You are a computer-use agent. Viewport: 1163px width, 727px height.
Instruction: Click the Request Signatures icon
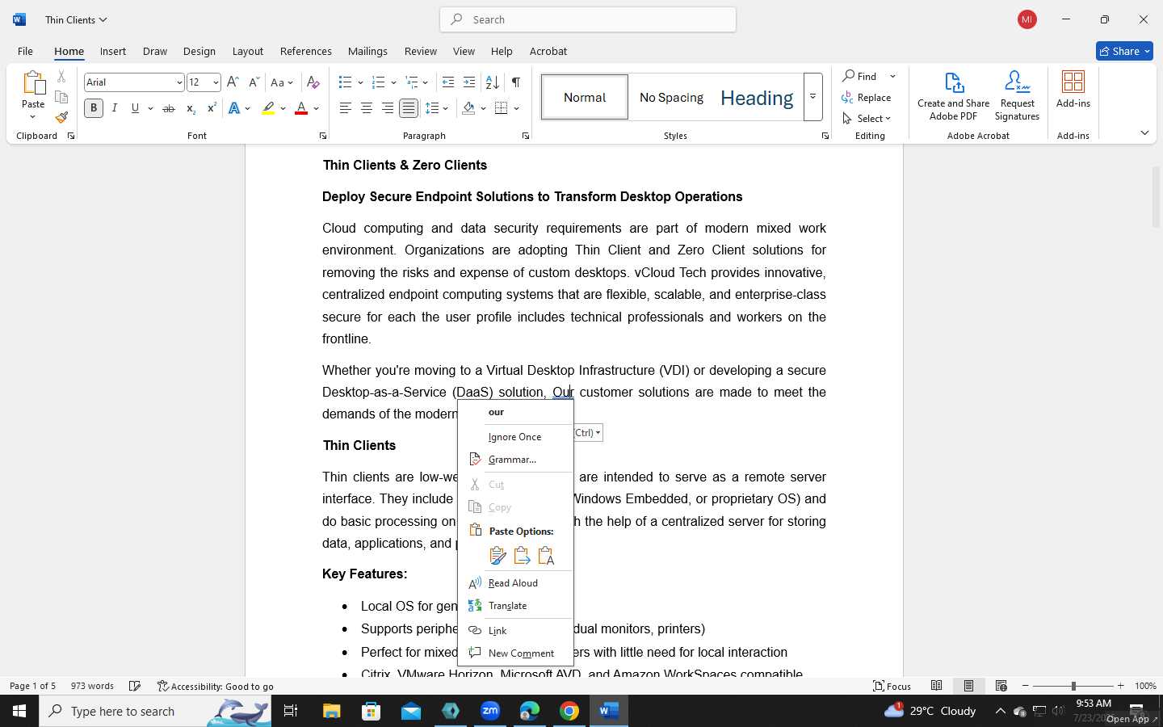pos(1017,96)
